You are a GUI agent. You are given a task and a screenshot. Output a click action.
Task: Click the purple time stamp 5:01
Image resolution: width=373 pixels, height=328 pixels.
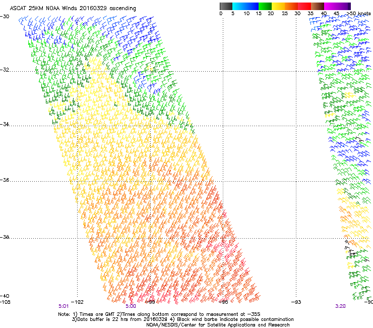coord(64,306)
